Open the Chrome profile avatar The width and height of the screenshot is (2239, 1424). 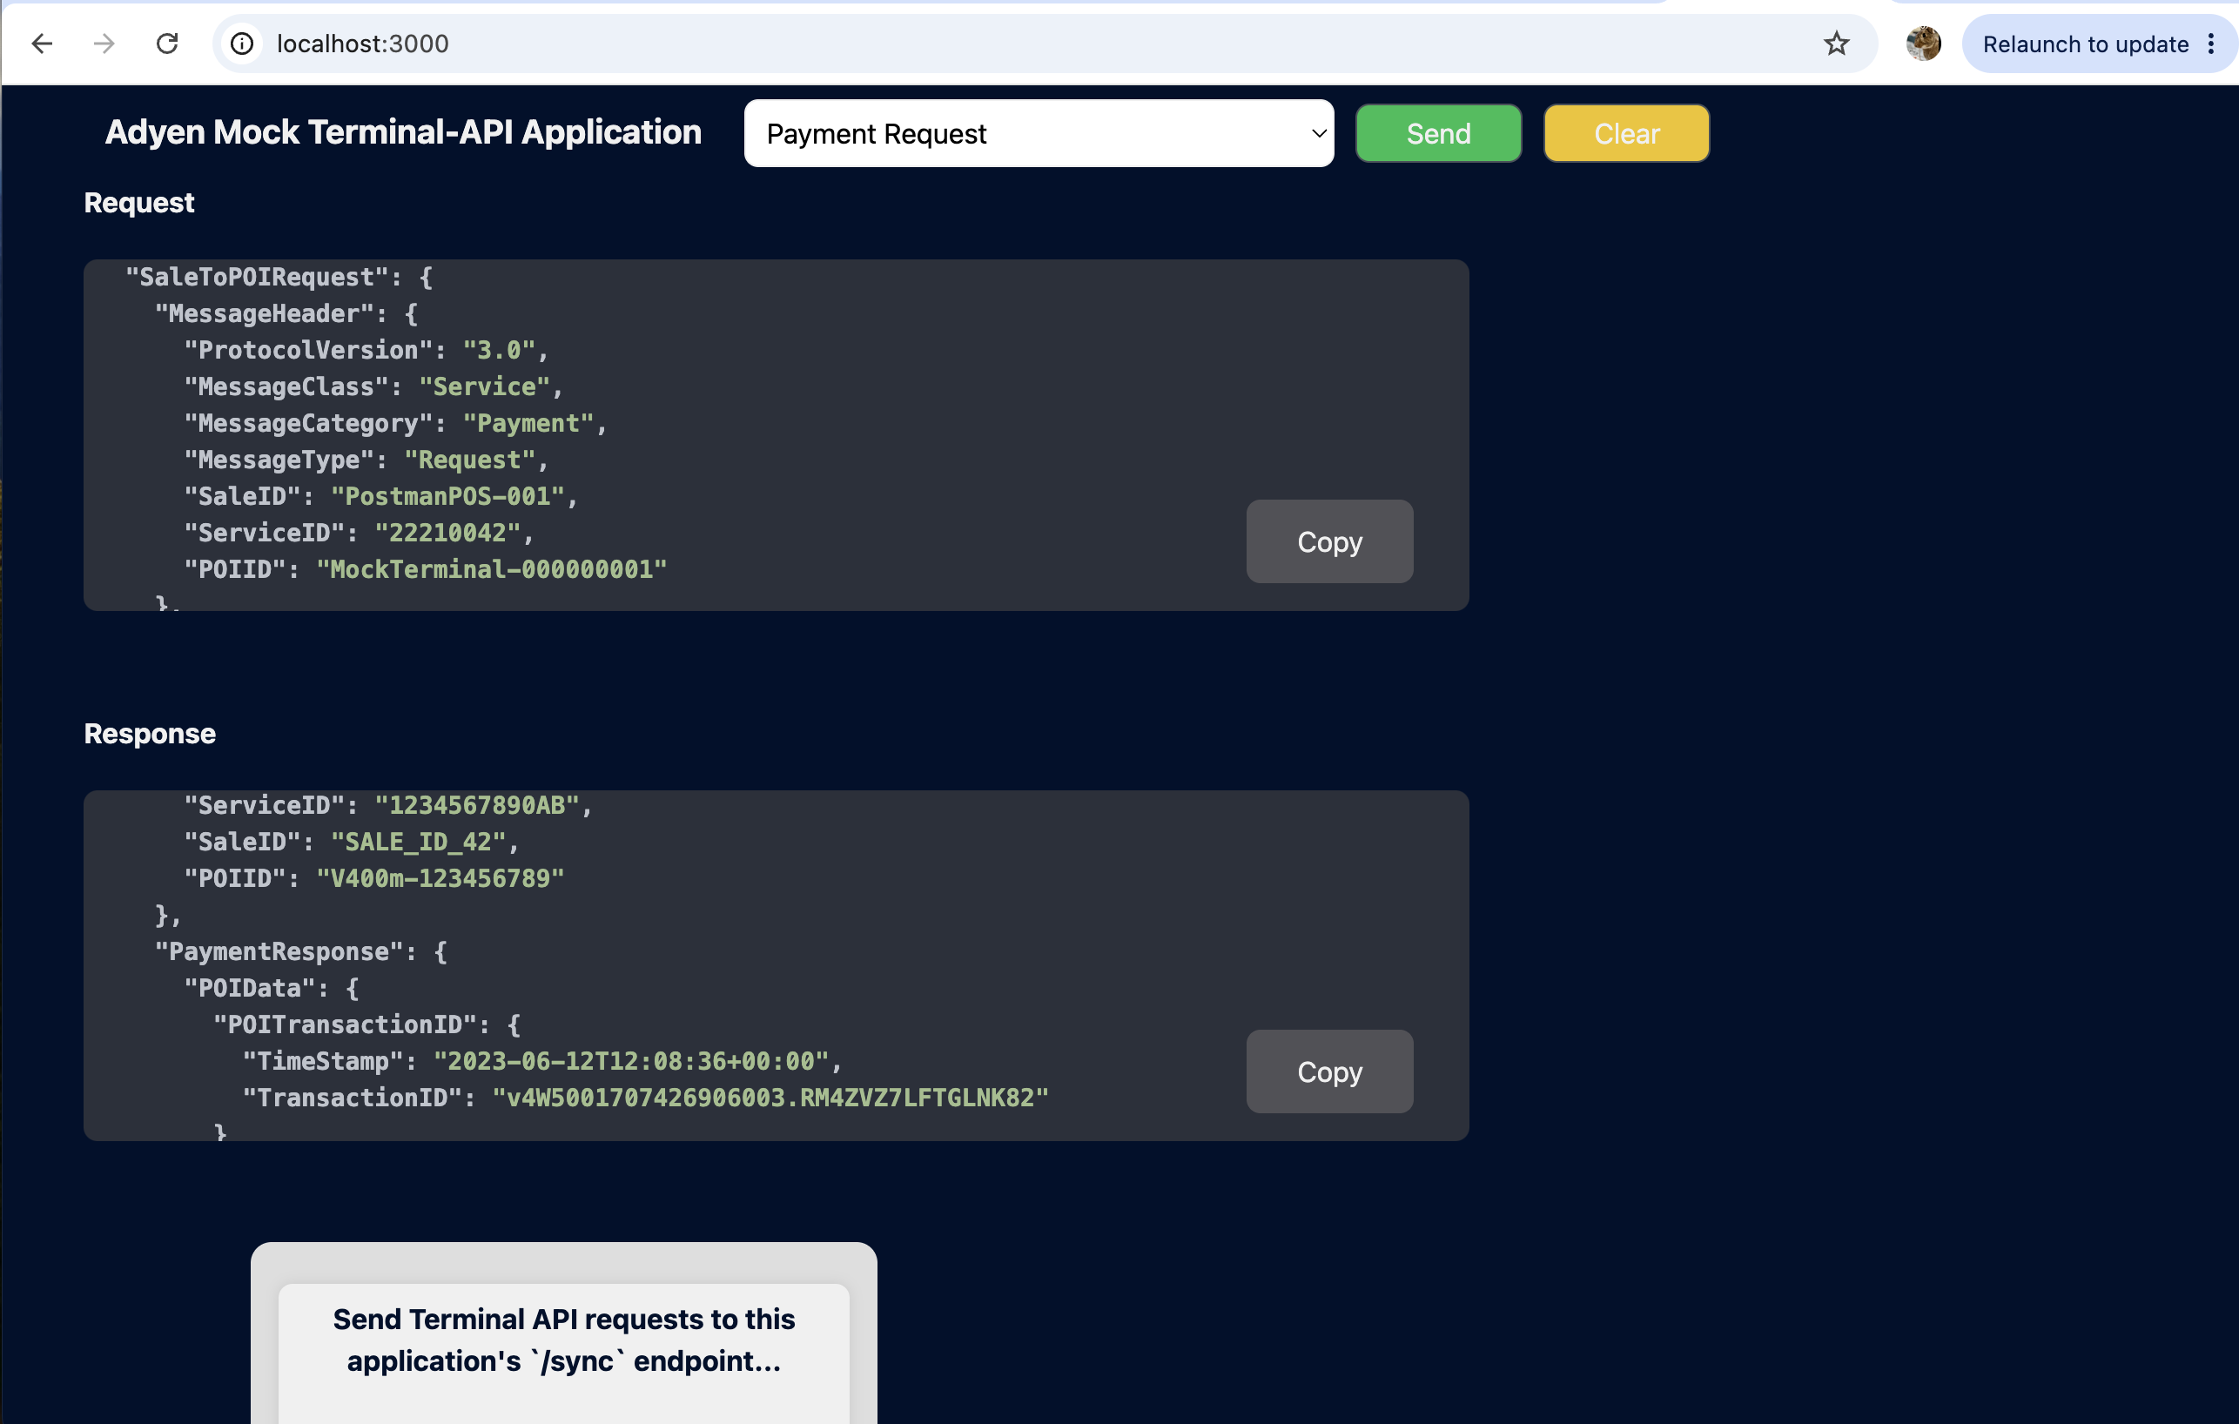click(x=1923, y=44)
